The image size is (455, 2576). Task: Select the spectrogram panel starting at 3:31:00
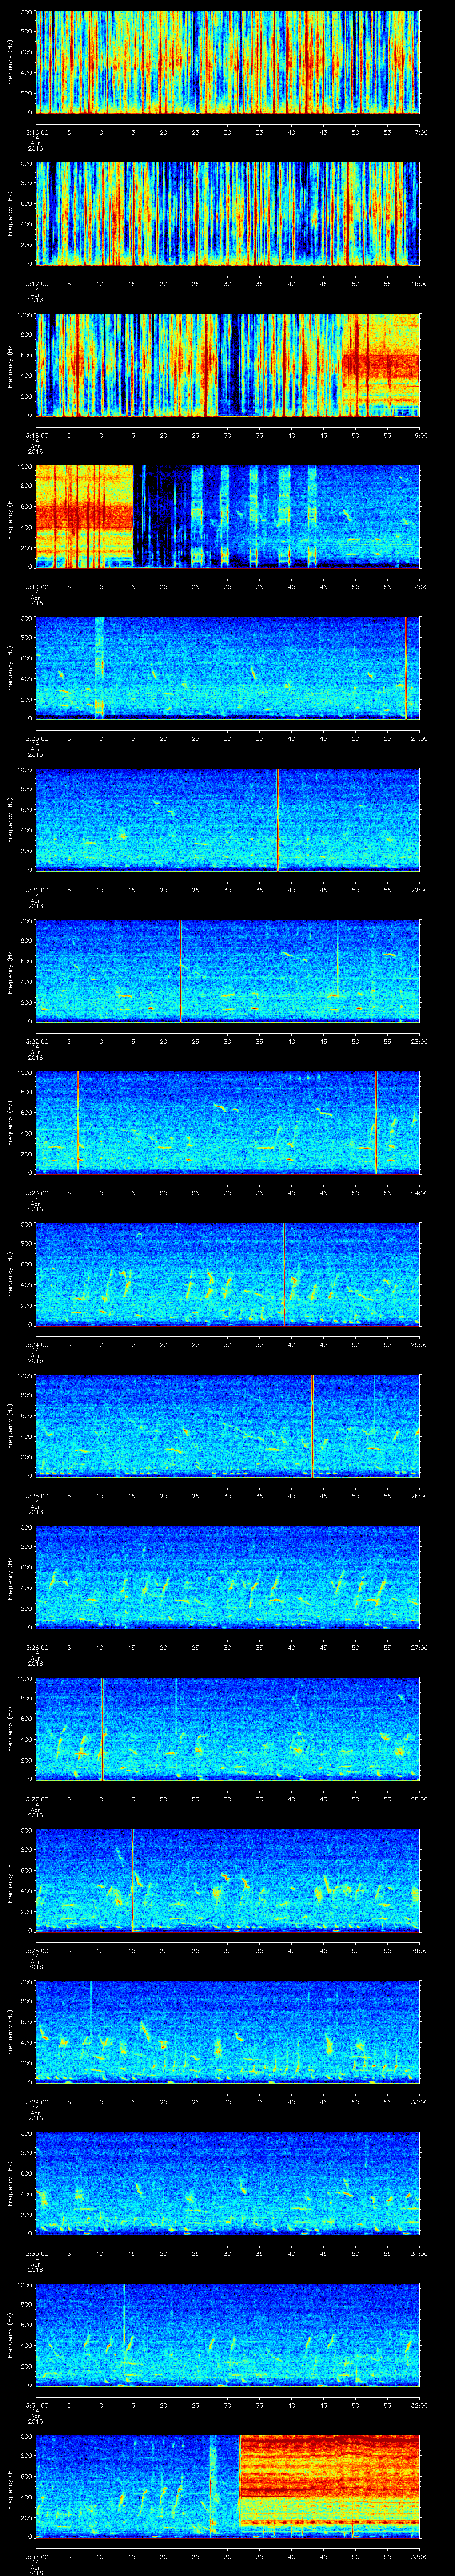click(228, 2336)
